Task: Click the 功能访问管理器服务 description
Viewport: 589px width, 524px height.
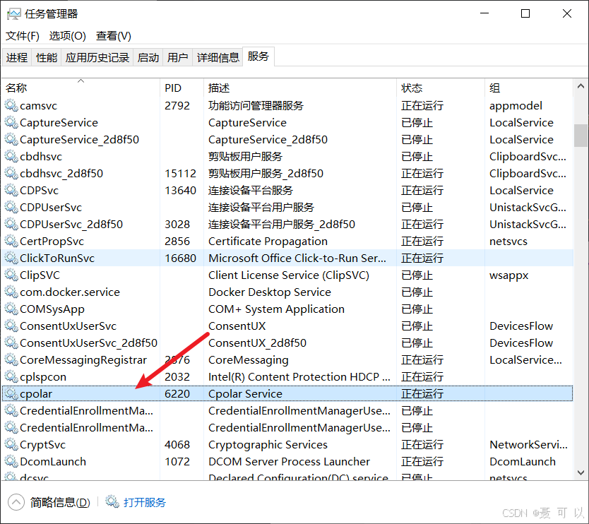Action: [256, 105]
